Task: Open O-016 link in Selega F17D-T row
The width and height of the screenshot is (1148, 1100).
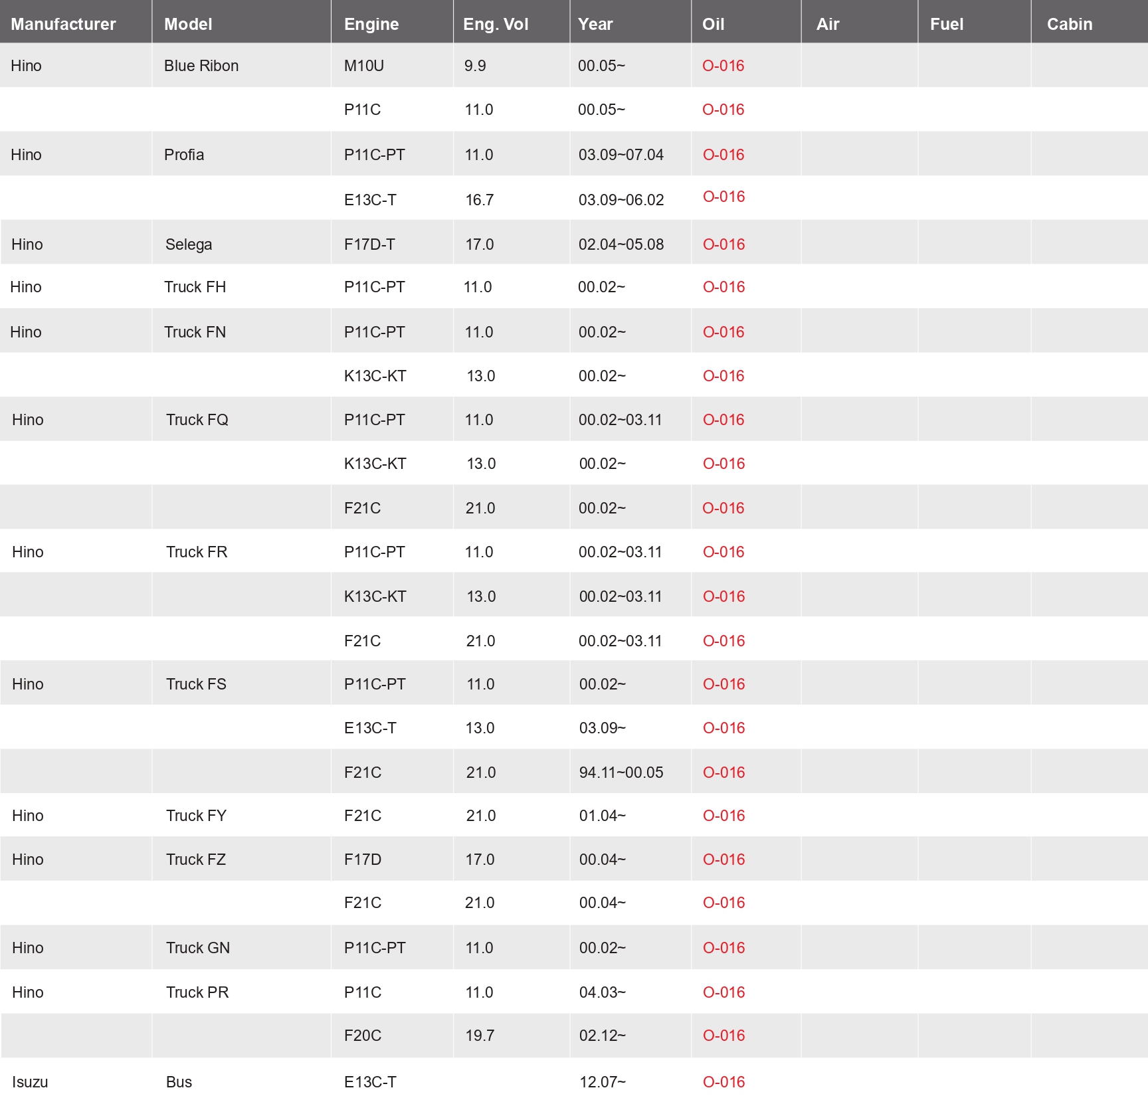Action: click(x=723, y=244)
